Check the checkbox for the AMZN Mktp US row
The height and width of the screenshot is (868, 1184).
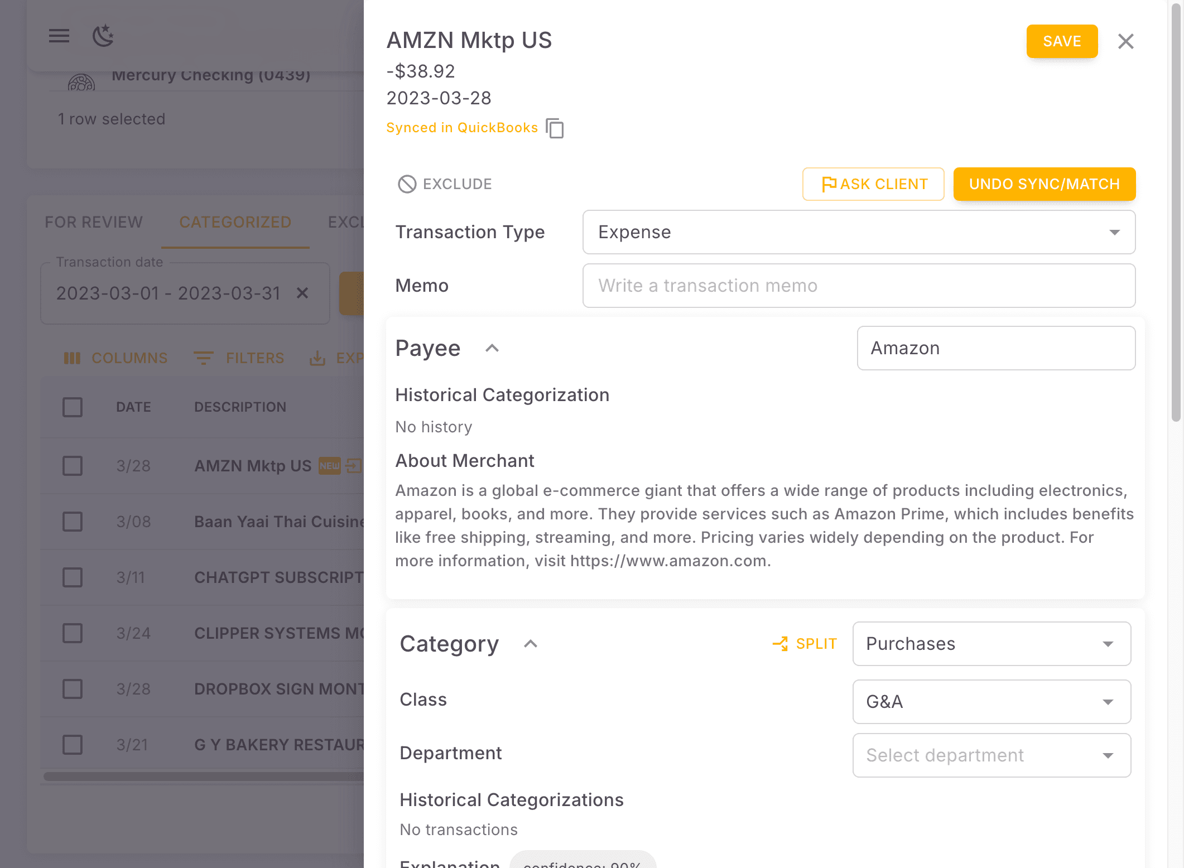tap(73, 466)
